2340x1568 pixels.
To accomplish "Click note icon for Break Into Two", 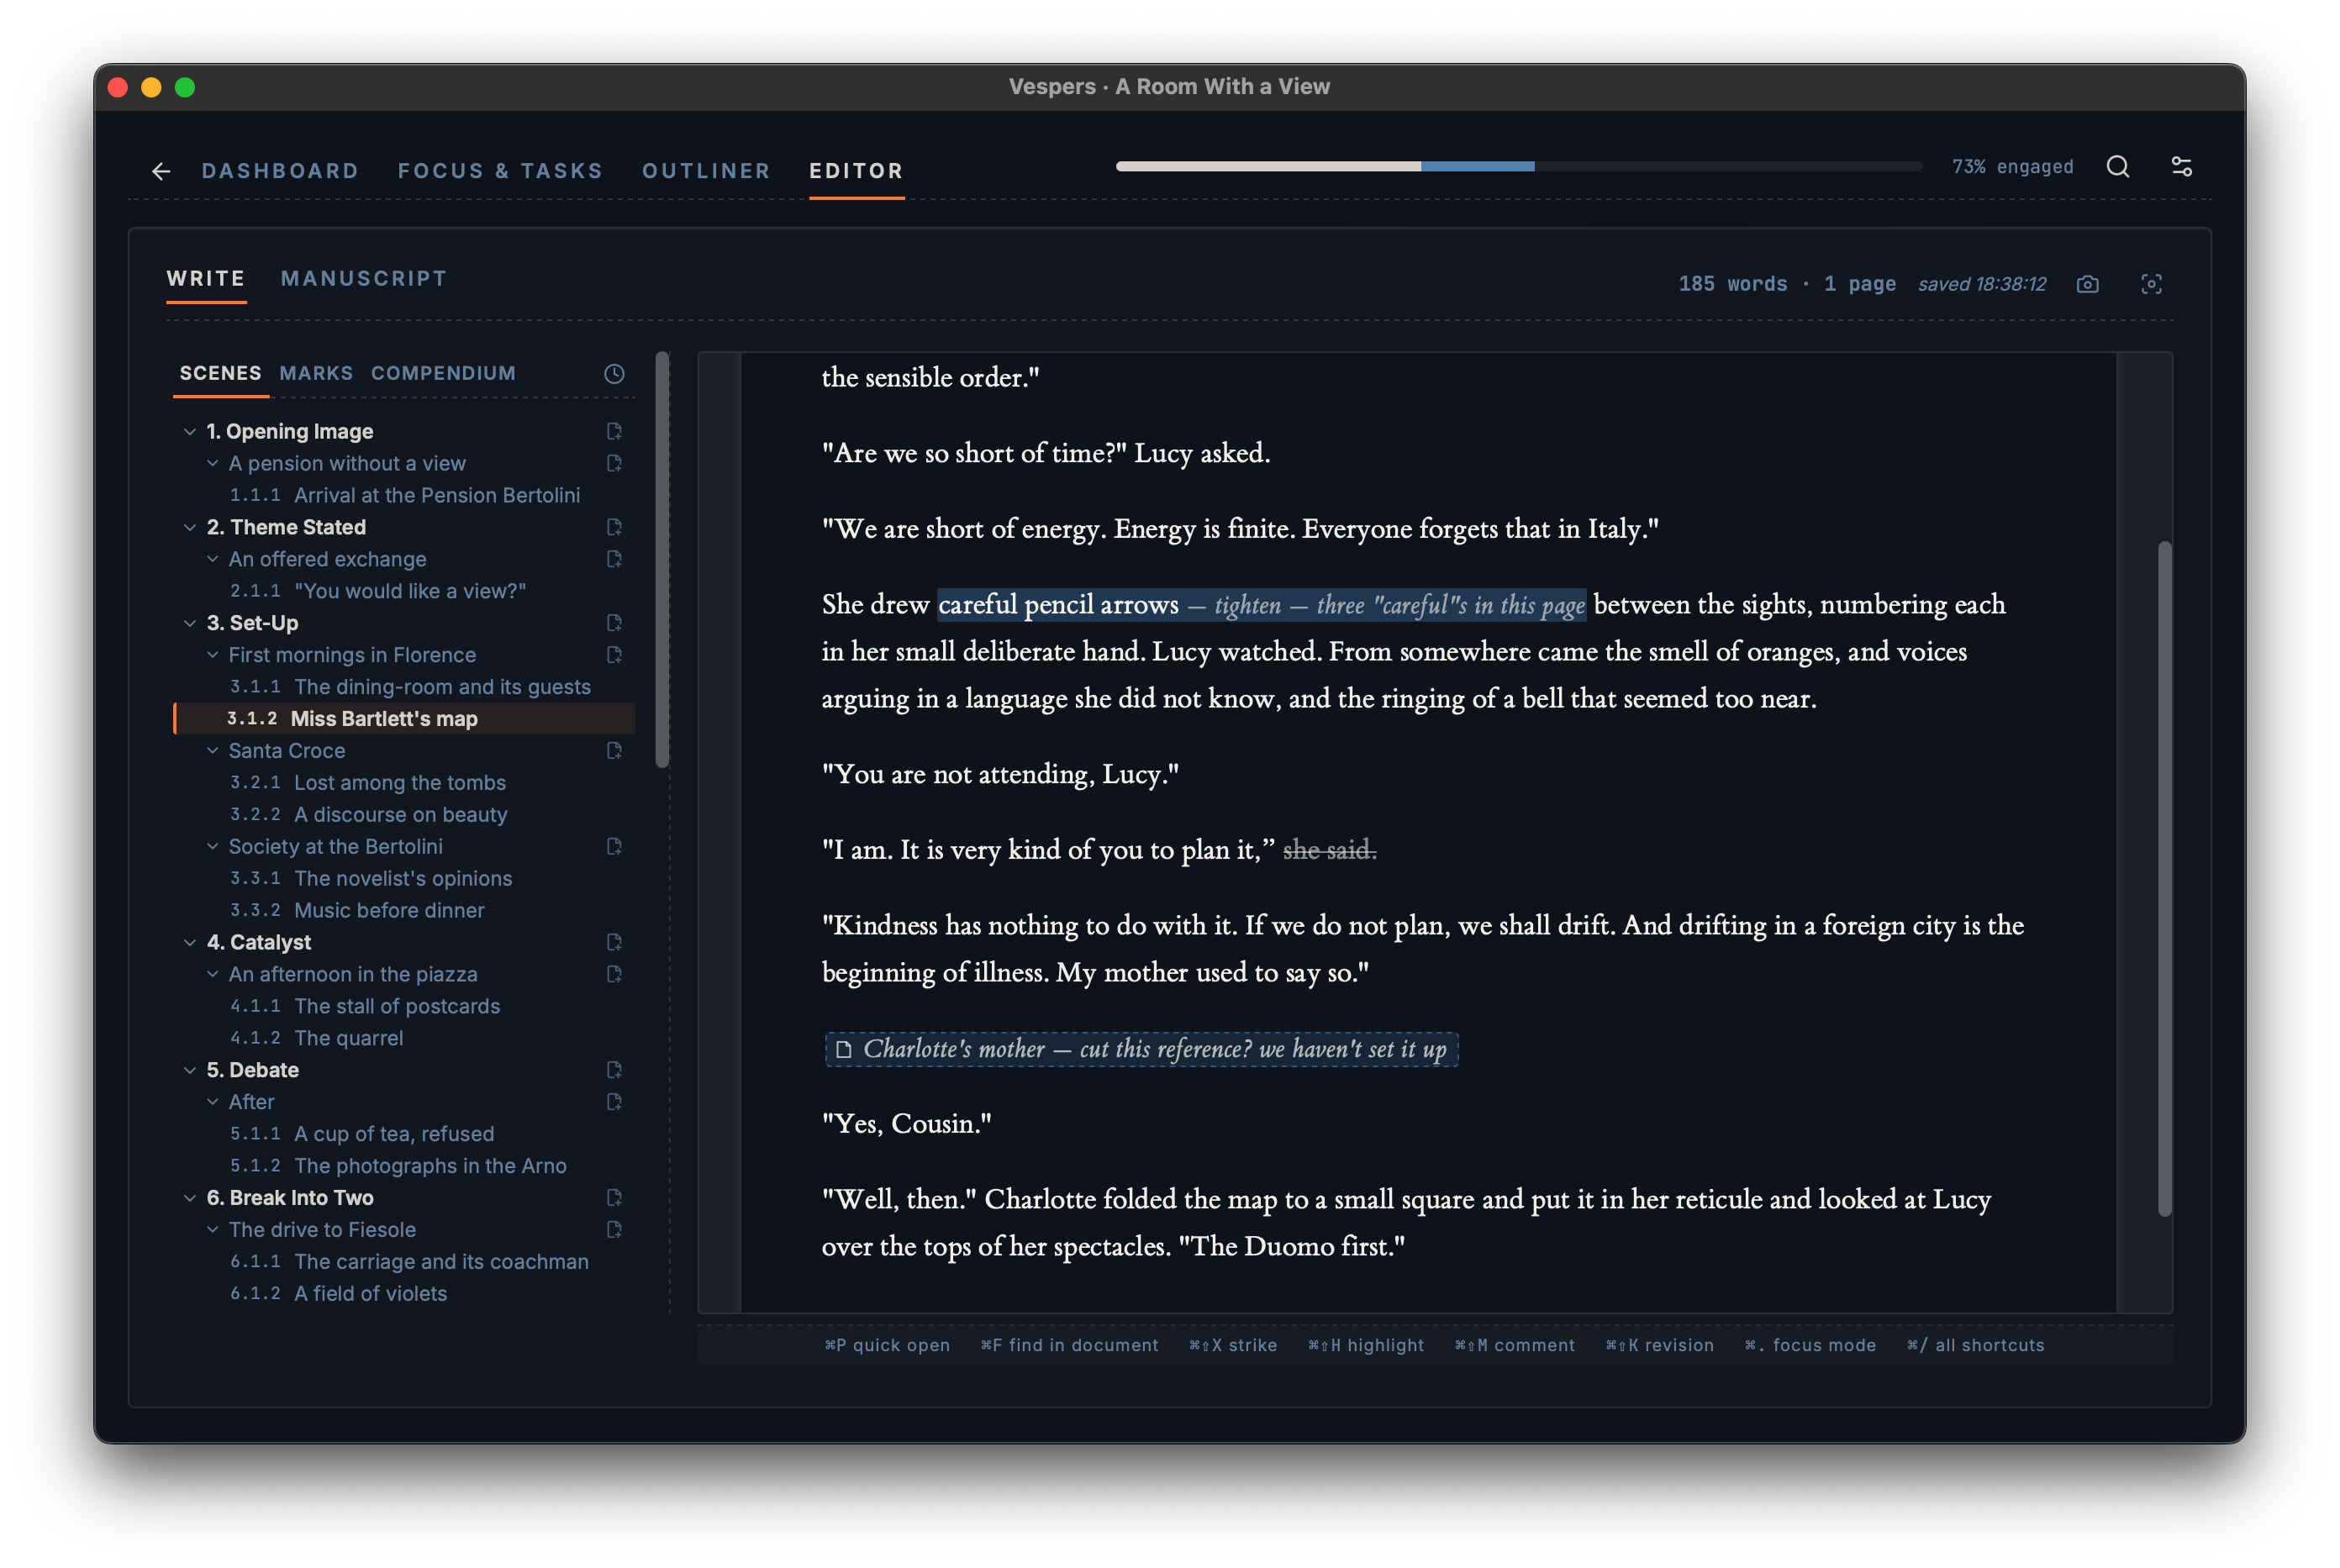I will click(x=614, y=1198).
